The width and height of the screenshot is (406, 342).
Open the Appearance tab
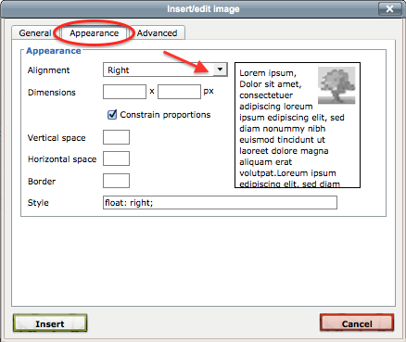coord(94,33)
